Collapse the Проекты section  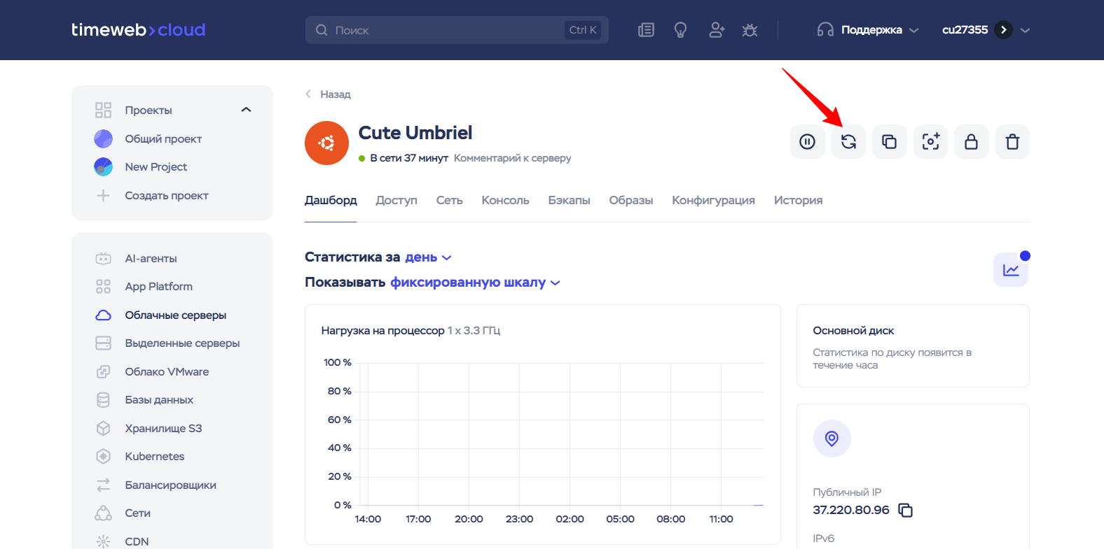246,110
